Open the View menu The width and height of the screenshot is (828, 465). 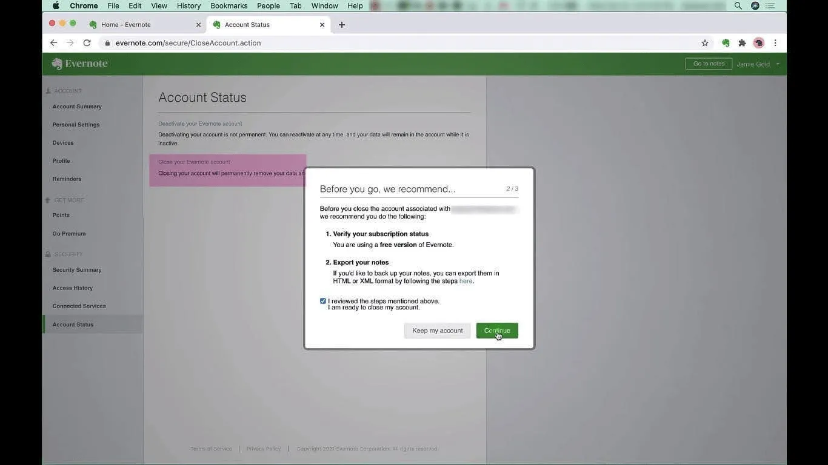159,5
